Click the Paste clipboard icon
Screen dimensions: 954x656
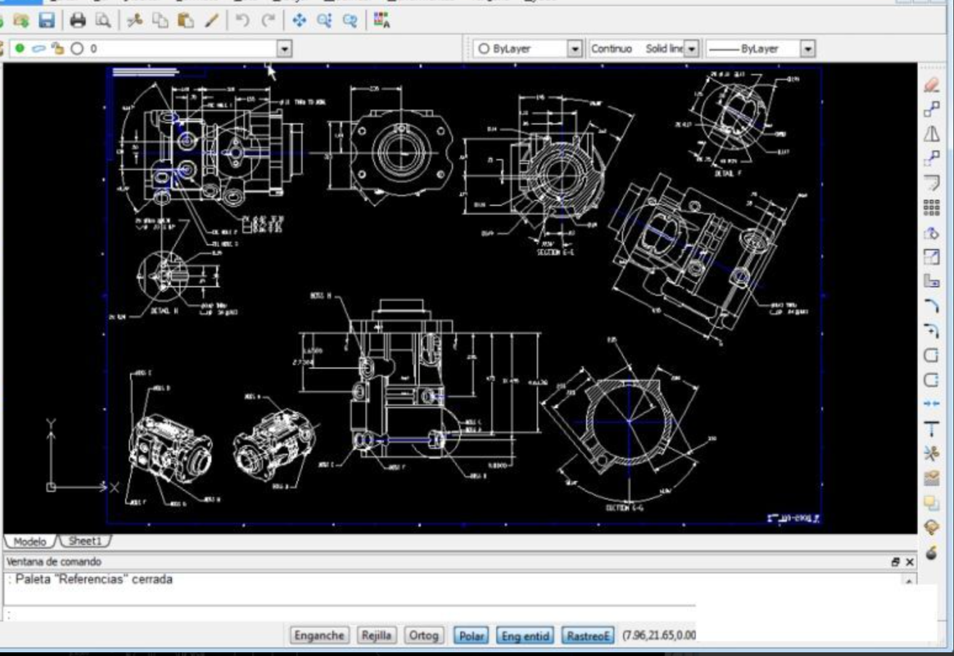point(185,20)
